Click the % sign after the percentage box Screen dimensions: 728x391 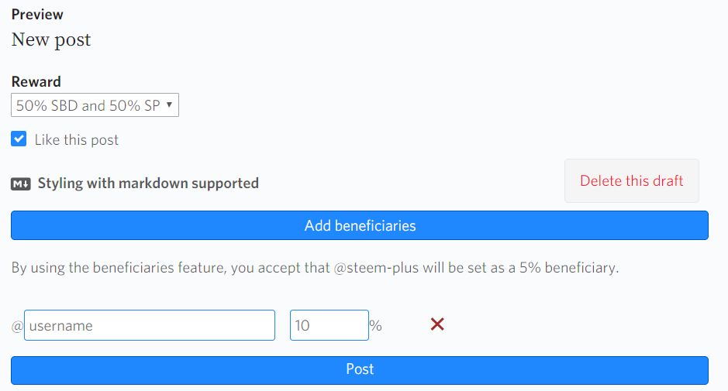376,326
